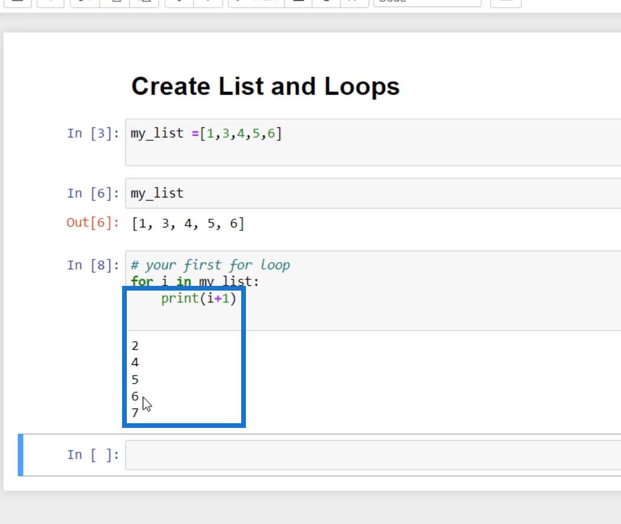This screenshot has width=621, height=524.
Task: Click the 'Out[6]:' prompt label
Action: (x=93, y=222)
